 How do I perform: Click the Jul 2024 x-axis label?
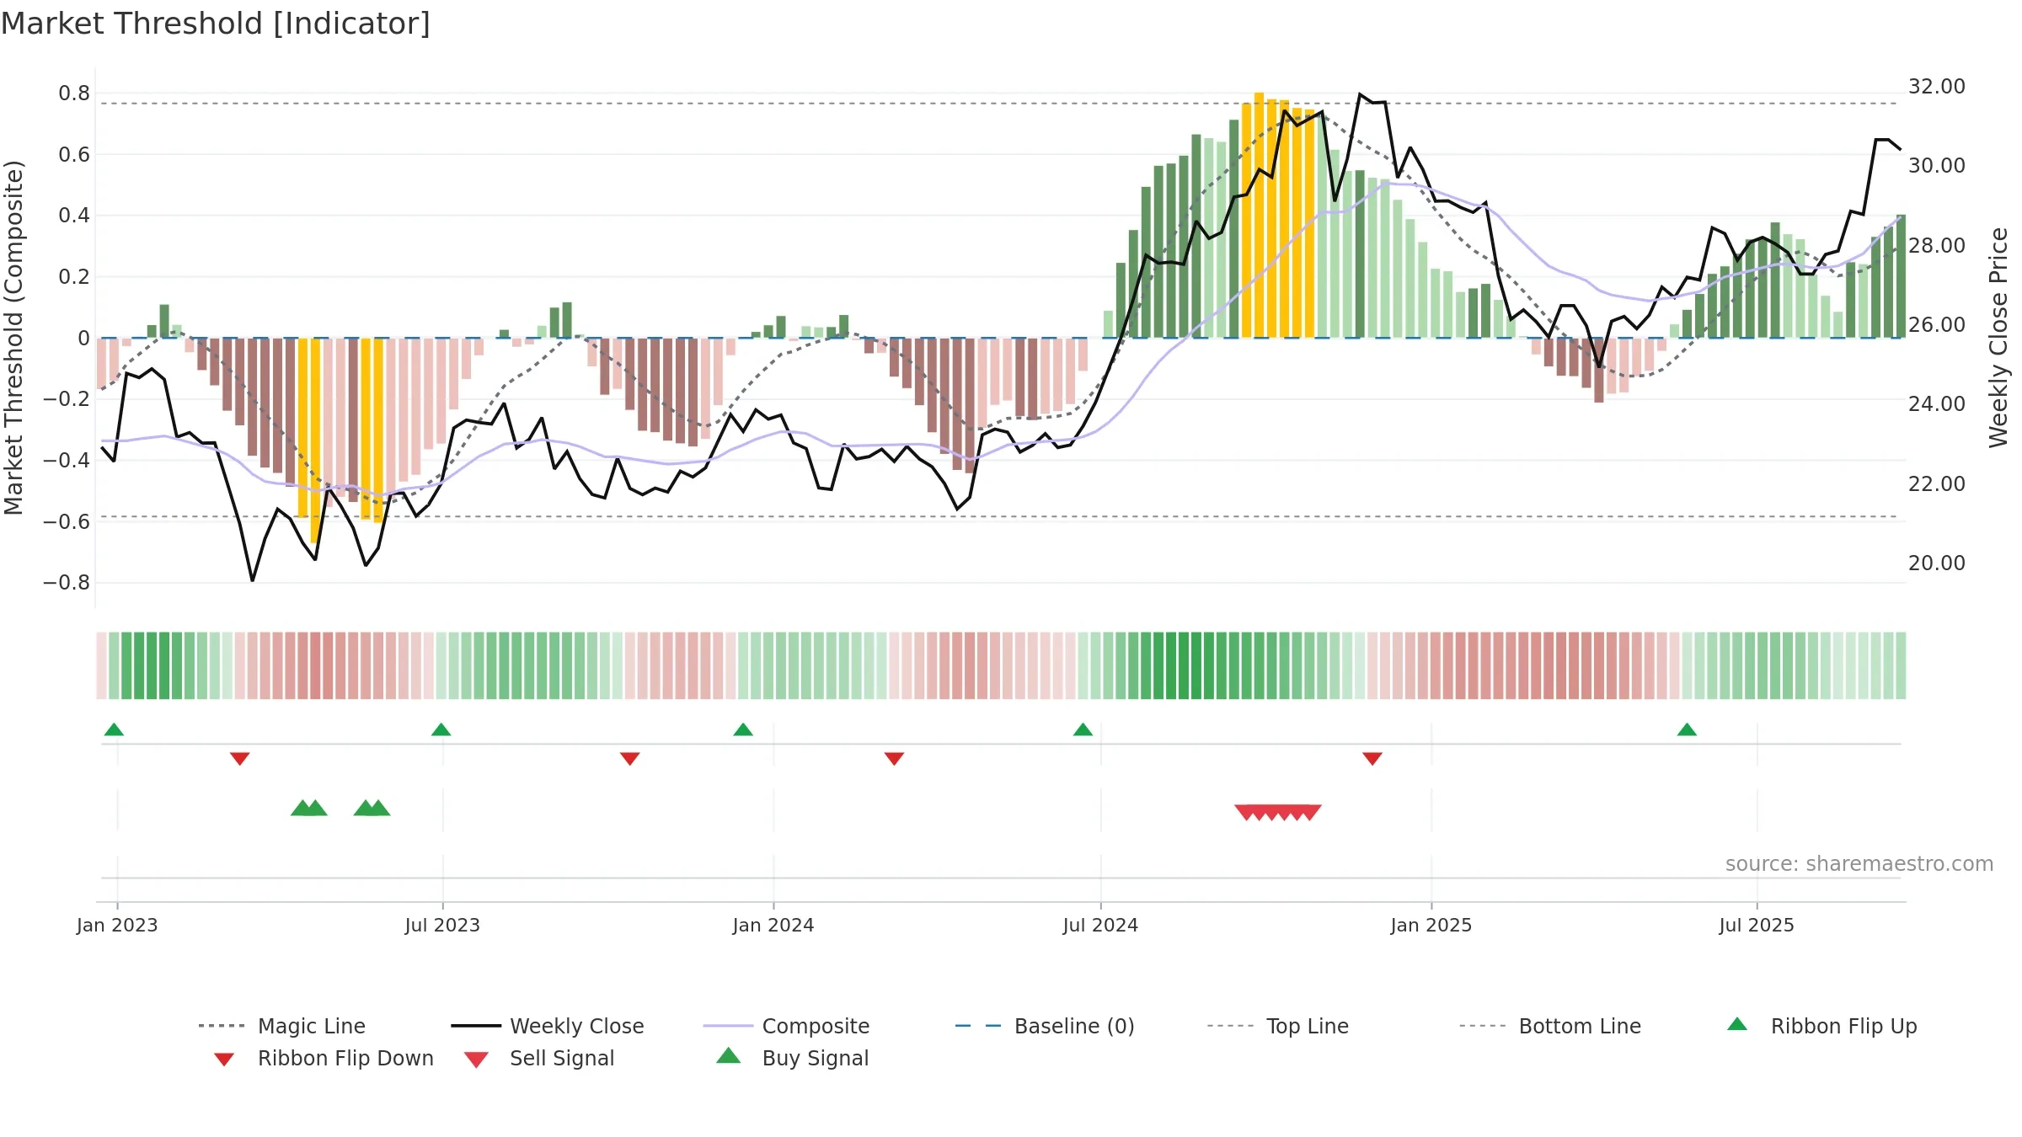coord(1100,925)
